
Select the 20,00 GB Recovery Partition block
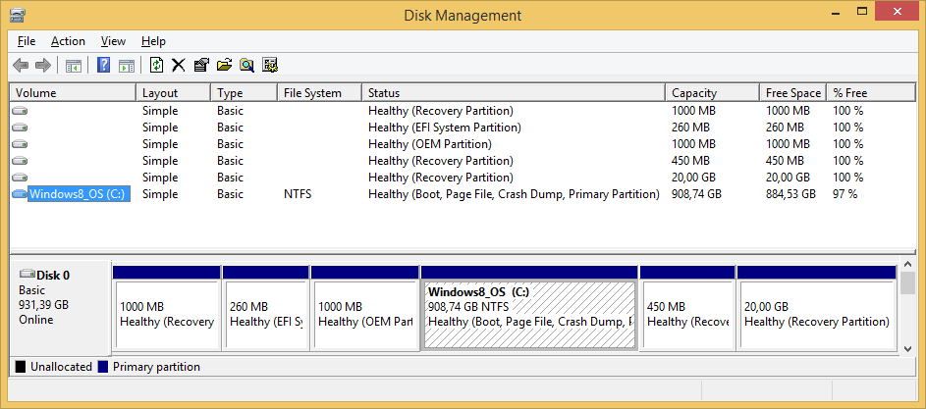[816, 314]
